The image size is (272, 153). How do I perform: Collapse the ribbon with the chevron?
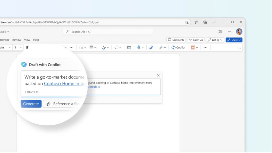point(239,48)
